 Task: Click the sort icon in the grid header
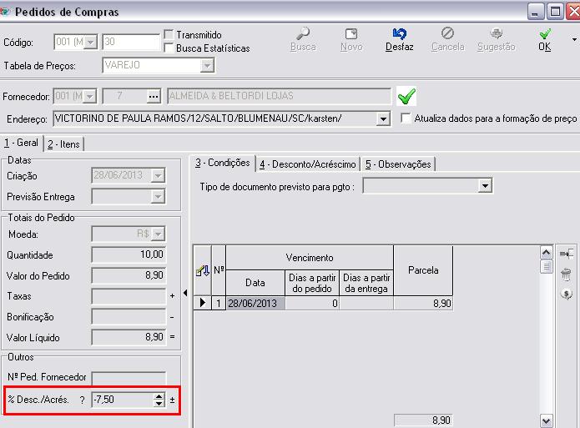click(201, 270)
